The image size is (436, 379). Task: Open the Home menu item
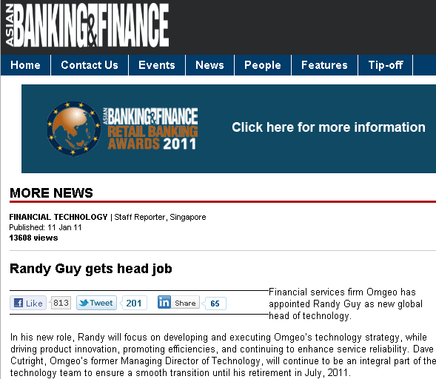coord(25,65)
